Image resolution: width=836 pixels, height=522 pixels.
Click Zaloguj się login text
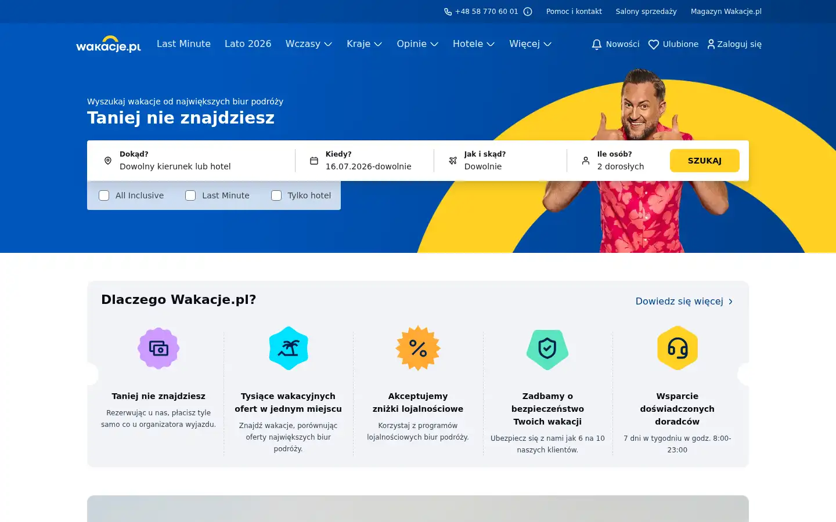[739, 44]
